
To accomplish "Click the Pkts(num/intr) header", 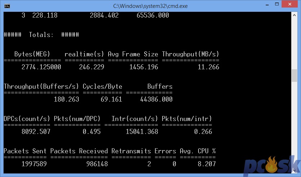I will click(x=187, y=119).
